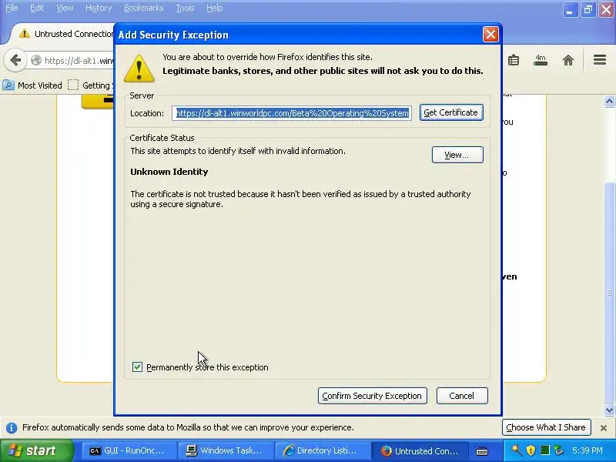This screenshot has width=616, height=462.
Task: Click page scrollbar down arrow
Action: [x=609, y=410]
